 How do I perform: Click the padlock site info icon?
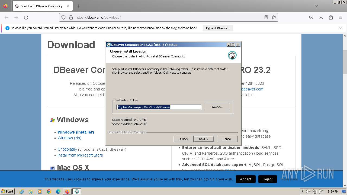71,17
